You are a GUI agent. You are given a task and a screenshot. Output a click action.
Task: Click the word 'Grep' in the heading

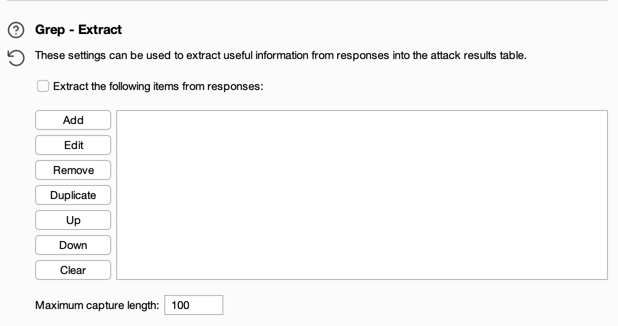tap(50, 30)
